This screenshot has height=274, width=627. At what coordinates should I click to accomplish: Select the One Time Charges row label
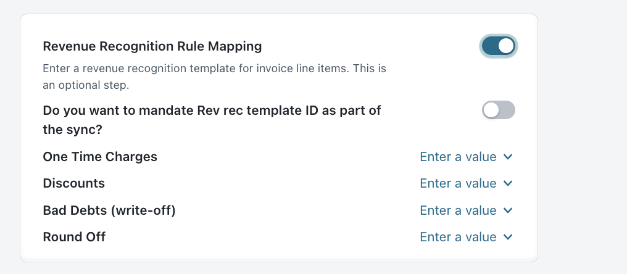click(x=100, y=157)
